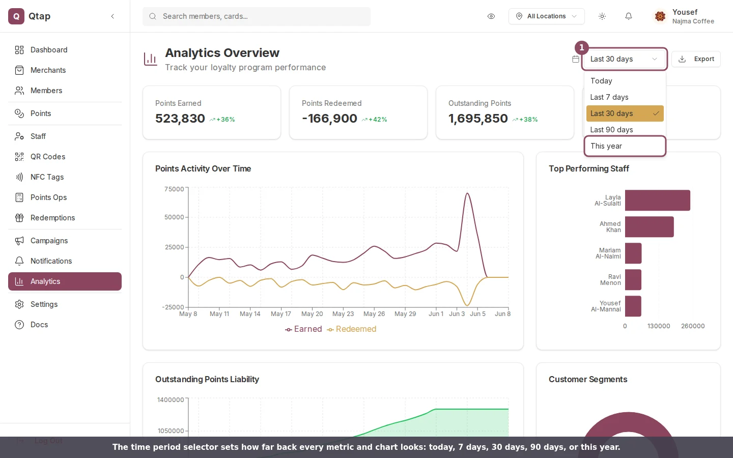Open the All Locations dropdown
Image resolution: width=733 pixels, height=458 pixels.
546,16
